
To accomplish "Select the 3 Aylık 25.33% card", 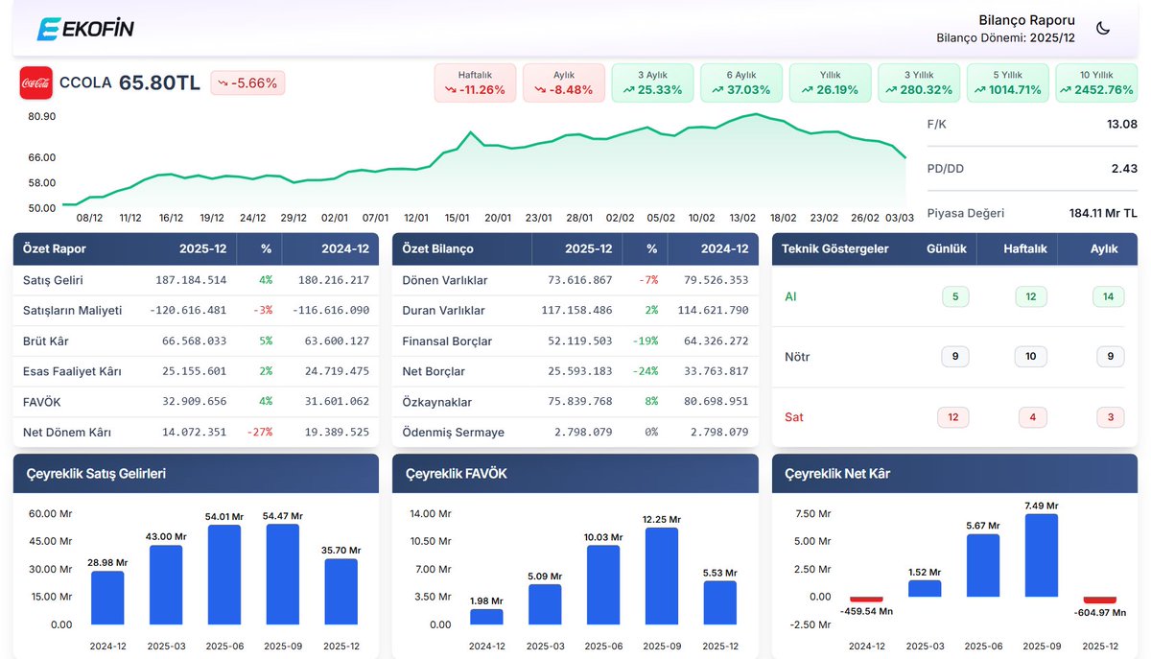I will [x=652, y=83].
